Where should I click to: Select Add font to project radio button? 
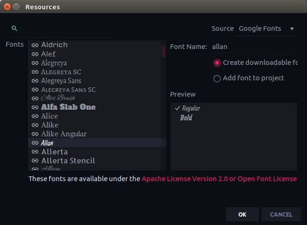(x=217, y=78)
